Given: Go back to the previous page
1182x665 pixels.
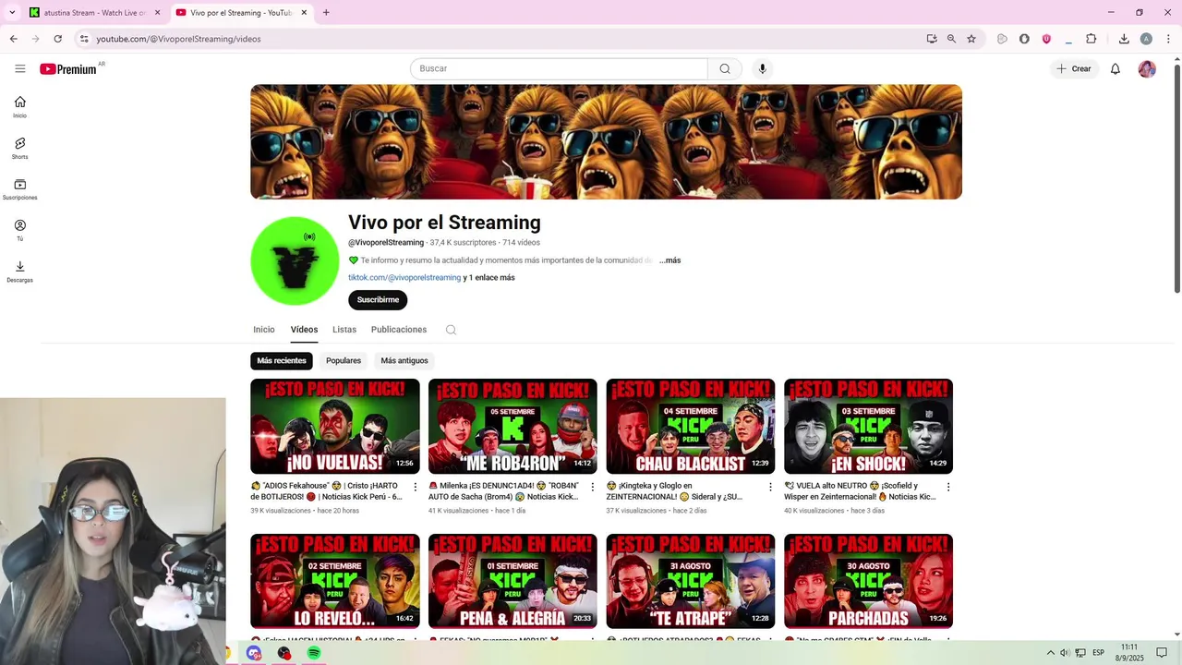Looking at the screenshot, I should [14, 39].
